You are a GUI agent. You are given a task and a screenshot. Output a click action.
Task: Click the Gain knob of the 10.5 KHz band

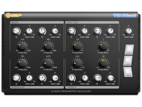(85, 78)
